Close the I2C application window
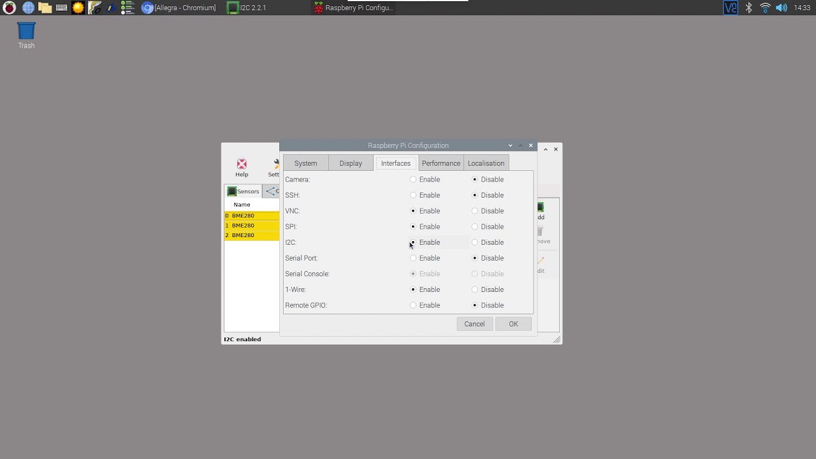Screen dimensions: 816x459 pos(556,149)
